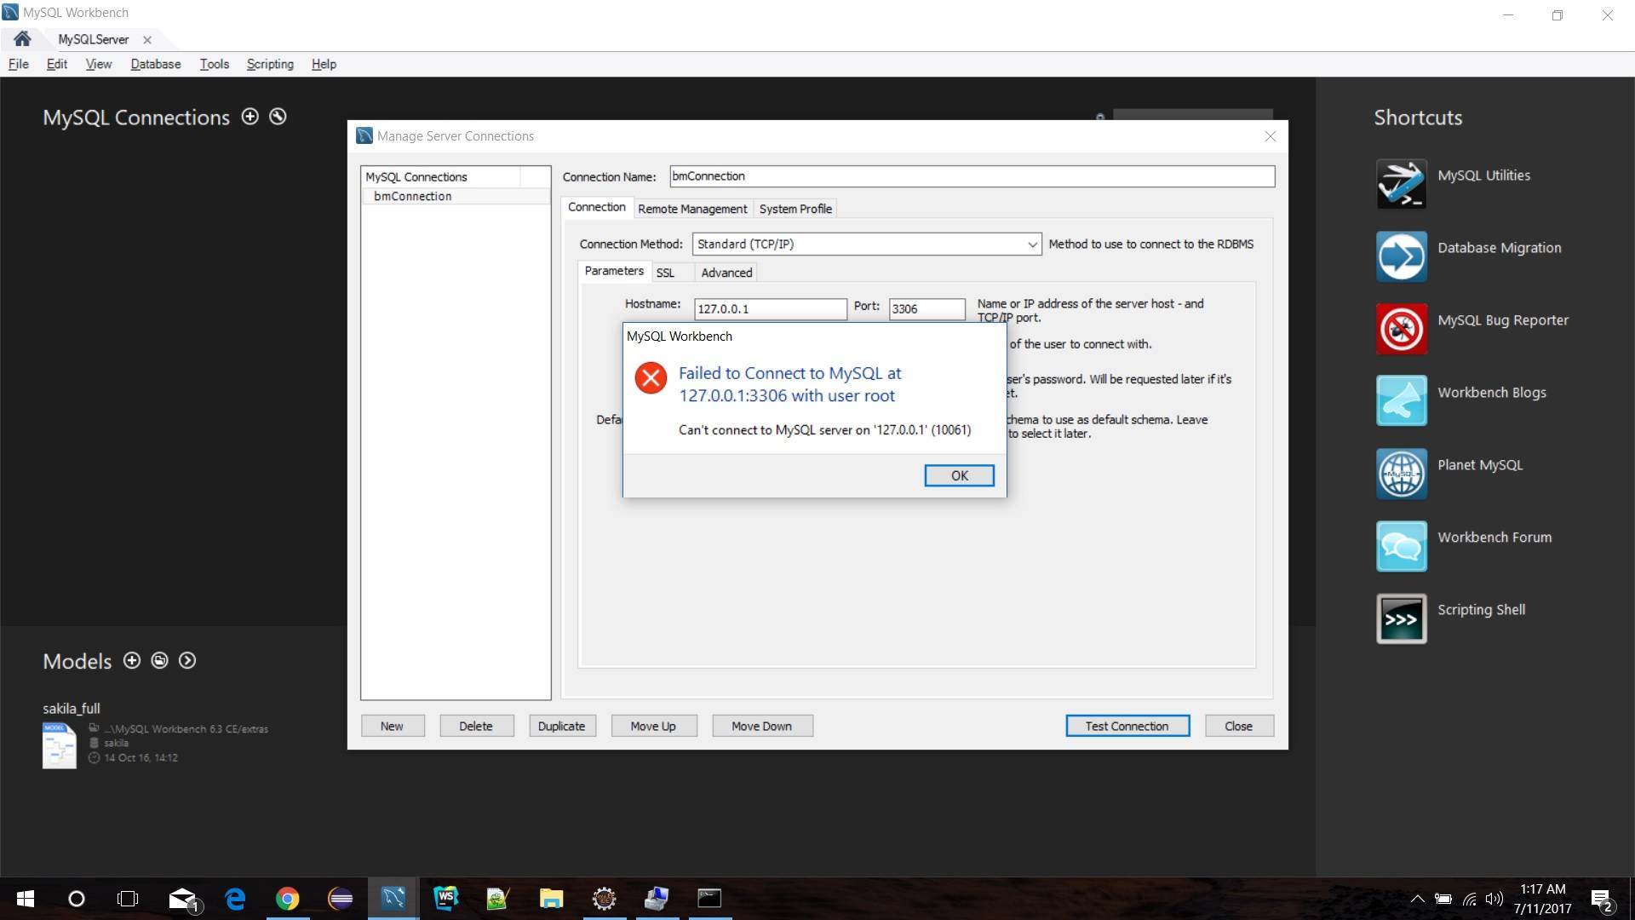Select the Connection tab
Screen dimensions: 1635x920
597,207
